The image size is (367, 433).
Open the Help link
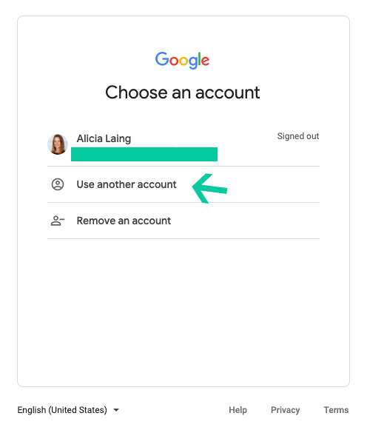(238, 410)
